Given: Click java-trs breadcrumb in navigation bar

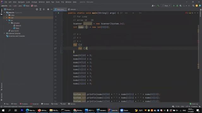Looking at the screenshot, I should pyautogui.click(x=4, y=6).
